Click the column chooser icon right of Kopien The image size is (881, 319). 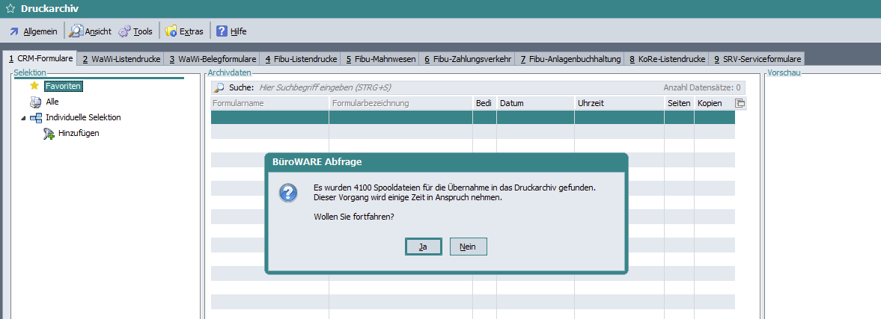740,103
